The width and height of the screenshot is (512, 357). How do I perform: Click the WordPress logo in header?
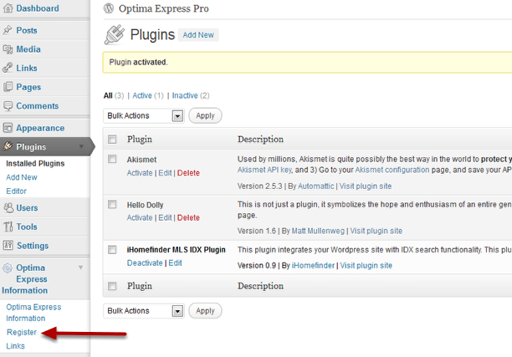click(109, 8)
